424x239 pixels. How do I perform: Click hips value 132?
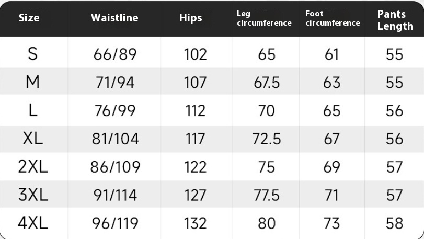tap(195, 223)
